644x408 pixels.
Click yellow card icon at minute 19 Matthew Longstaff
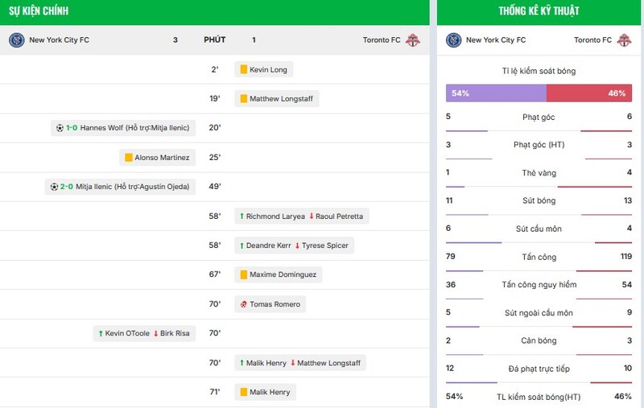(x=244, y=98)
